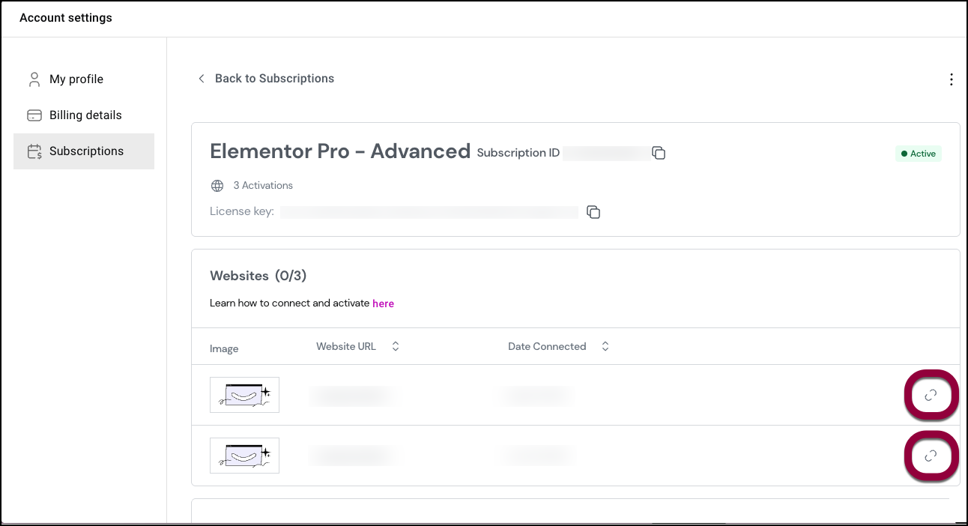
Task: Click the link icon in the top website row
Action: coord(931,395)
